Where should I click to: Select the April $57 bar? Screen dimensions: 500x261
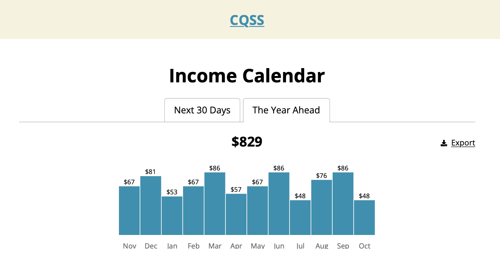tap(236, 214)
